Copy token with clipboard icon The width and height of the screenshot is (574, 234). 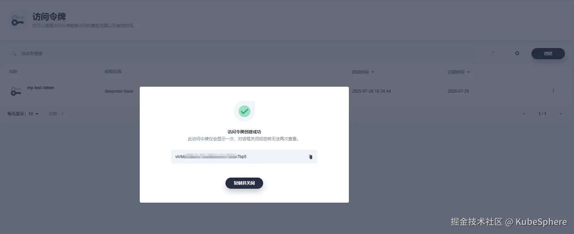click(311, 157)
